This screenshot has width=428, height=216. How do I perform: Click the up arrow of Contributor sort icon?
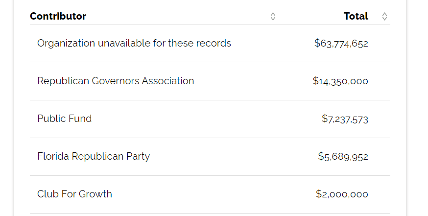point(273,14)
